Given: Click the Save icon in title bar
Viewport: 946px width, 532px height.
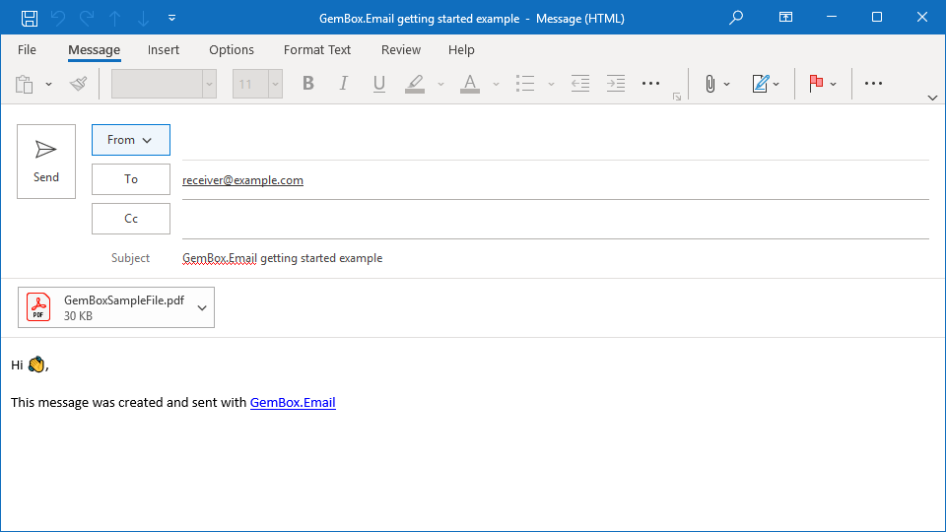Looking at the screenshot, I should [30, 18].
